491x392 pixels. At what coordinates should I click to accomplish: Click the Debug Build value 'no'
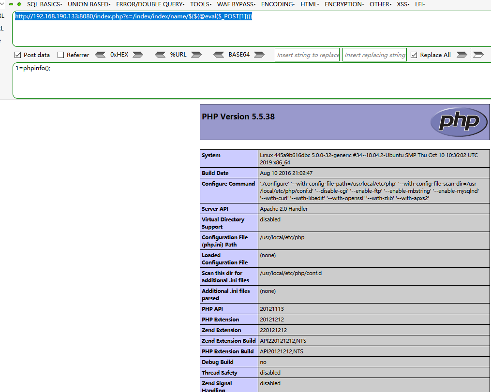[263, 362]
